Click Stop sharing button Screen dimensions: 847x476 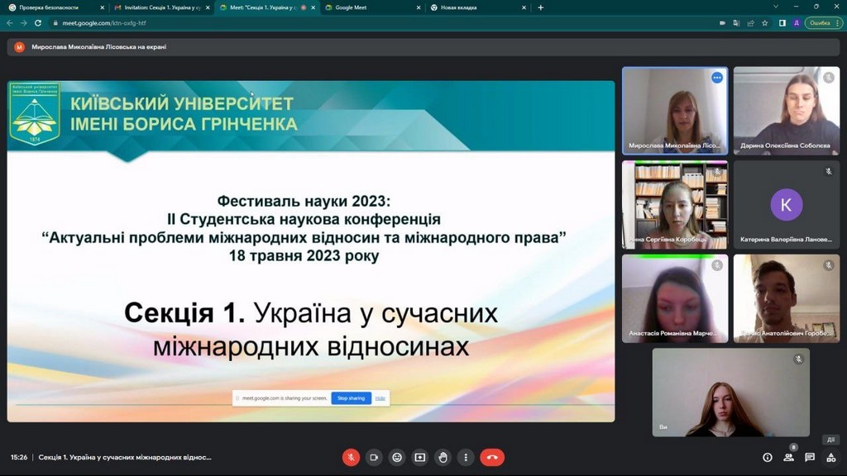[x=351, y=398]
